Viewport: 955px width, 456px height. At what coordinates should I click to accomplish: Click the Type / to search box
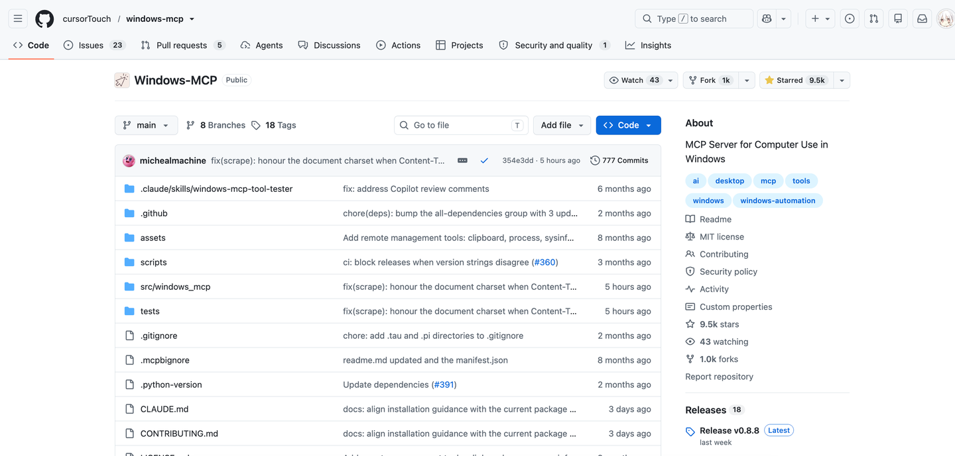tap(694, 19)
